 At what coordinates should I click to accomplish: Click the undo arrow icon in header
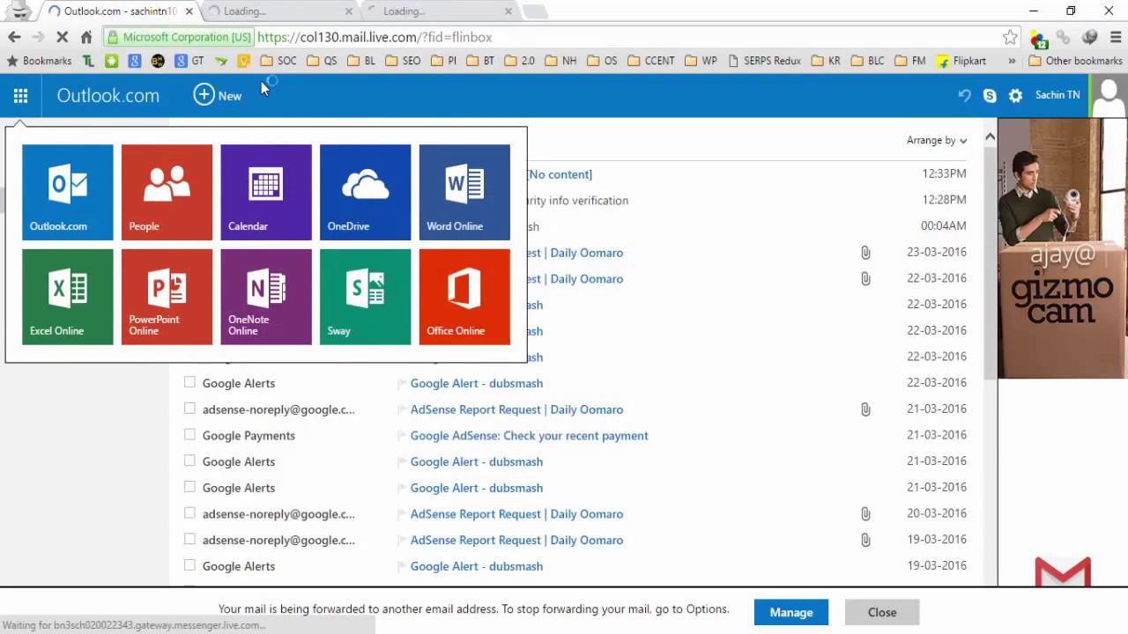pyautogui.click(x=964, y=95)
